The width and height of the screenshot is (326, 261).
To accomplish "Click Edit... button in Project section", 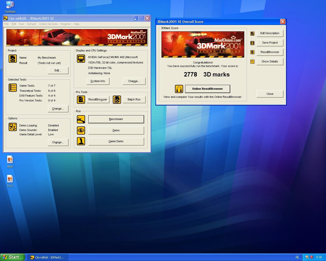I will coord(58,70).
